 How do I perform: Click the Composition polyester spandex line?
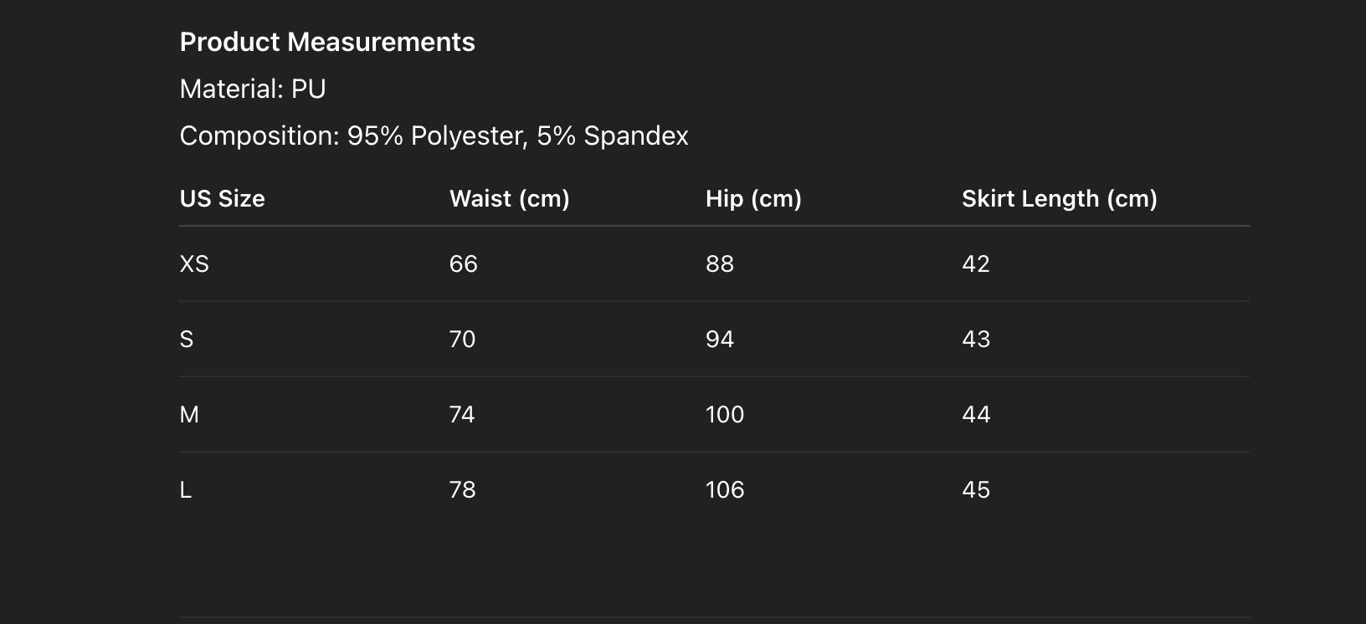(434, 136)
